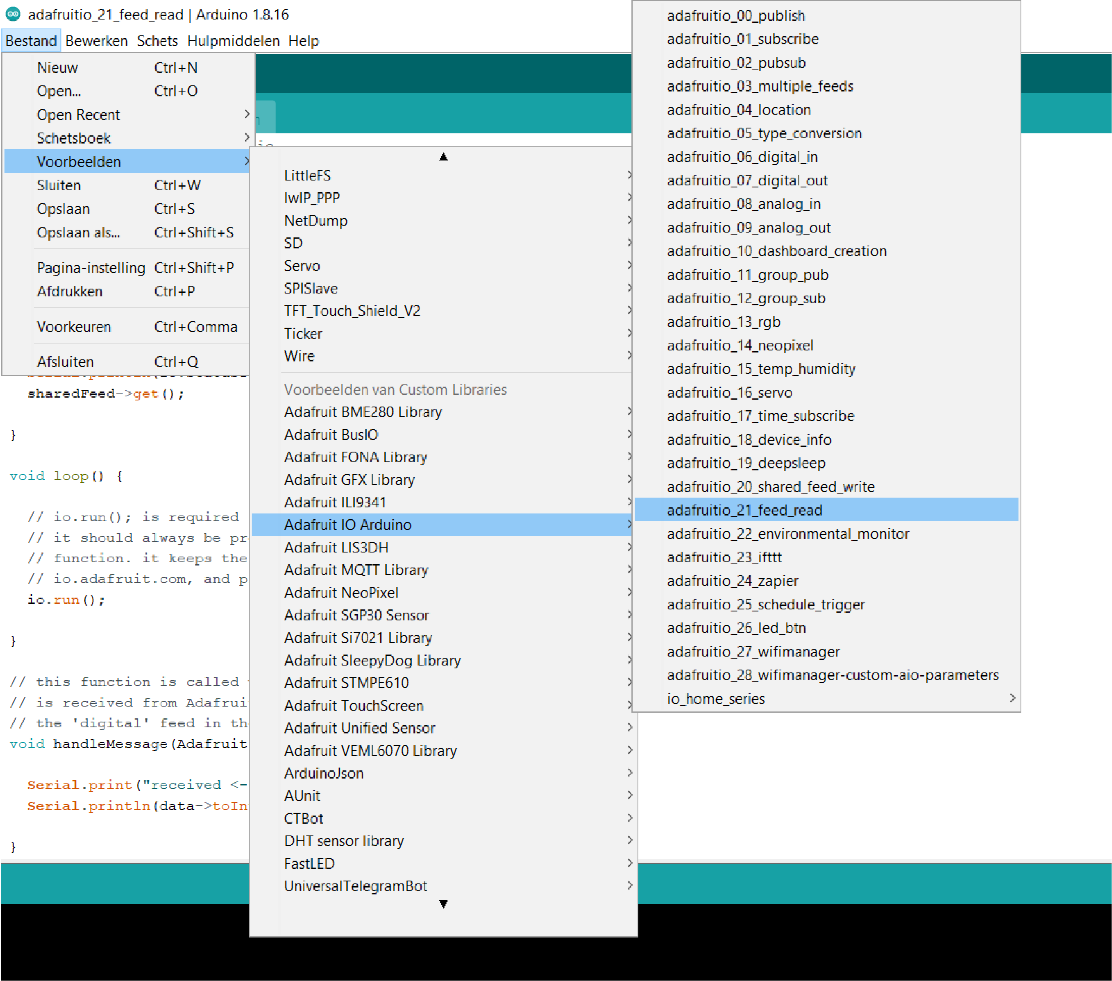
Task: Expand io_home_series submenu
Action: pos(827,698)
